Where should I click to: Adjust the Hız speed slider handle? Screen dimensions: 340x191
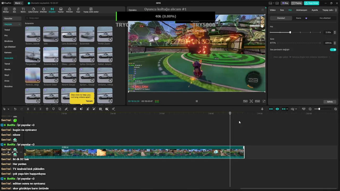coord(290,32)
